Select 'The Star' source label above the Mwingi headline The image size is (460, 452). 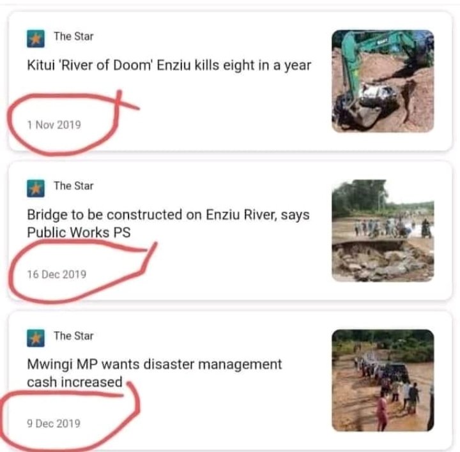[73, 336]
